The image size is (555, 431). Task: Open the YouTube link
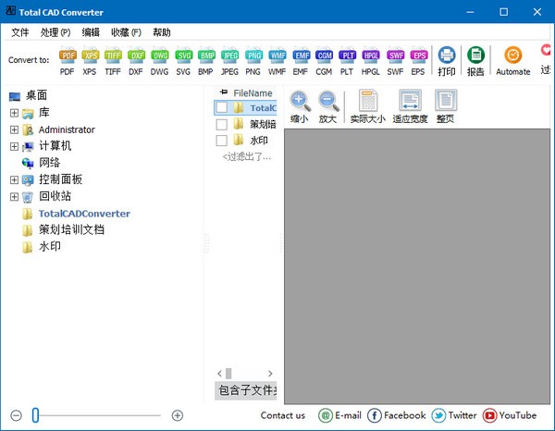tap(510, 415)
